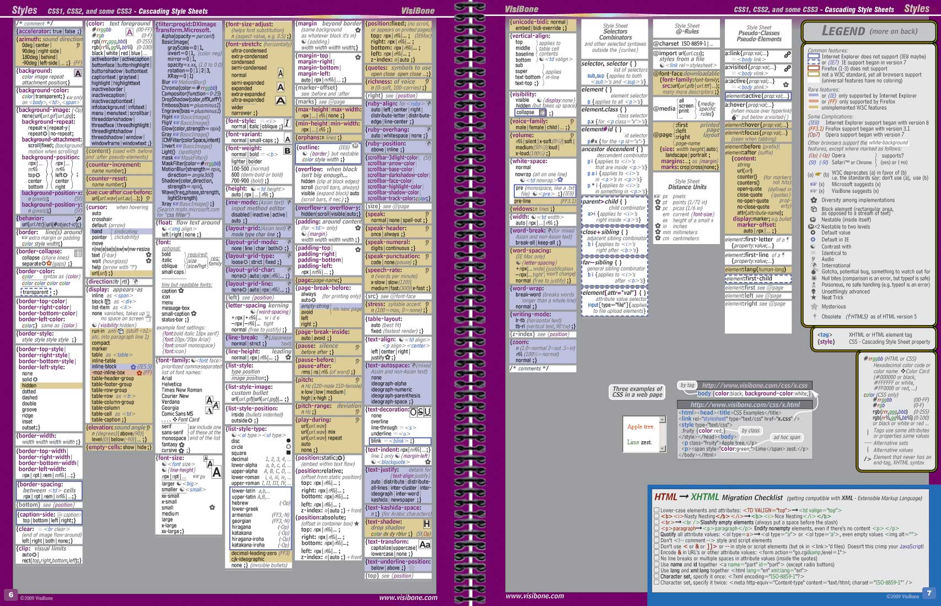Click the blue-outline 'IE does not support' swatch

[x=814, y=57]
